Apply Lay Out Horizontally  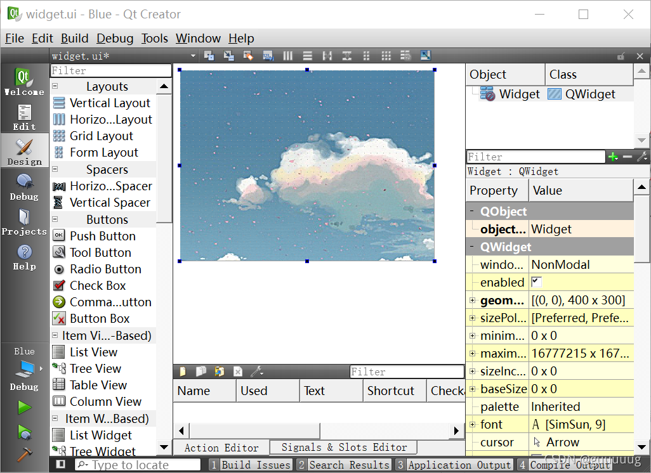(x=287, y=56)
